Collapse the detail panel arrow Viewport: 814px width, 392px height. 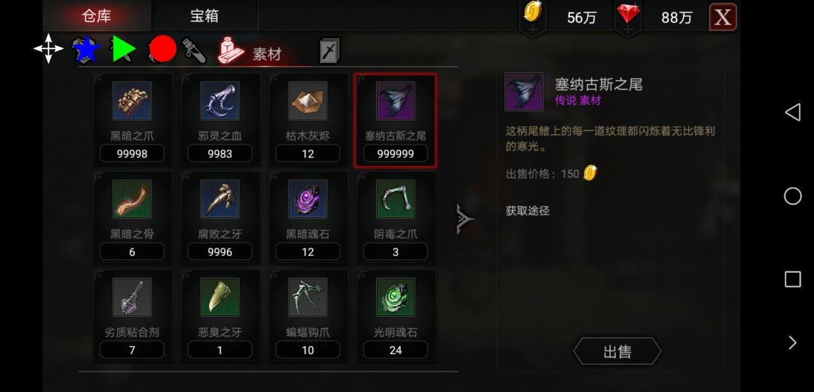[x=465, y=219]
